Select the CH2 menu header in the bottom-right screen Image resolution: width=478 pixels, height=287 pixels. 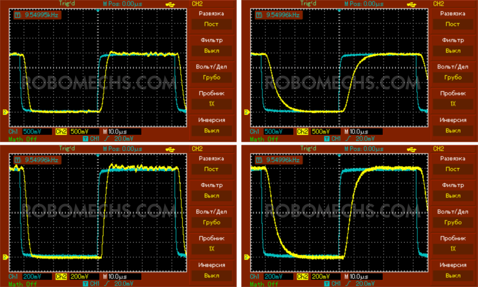(x=439, y=148)
